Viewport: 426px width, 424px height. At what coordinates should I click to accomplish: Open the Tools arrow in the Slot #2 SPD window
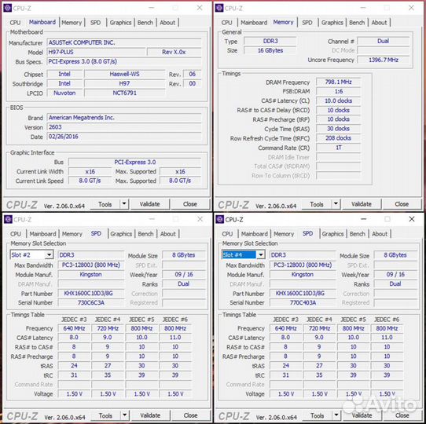point(125,415)
